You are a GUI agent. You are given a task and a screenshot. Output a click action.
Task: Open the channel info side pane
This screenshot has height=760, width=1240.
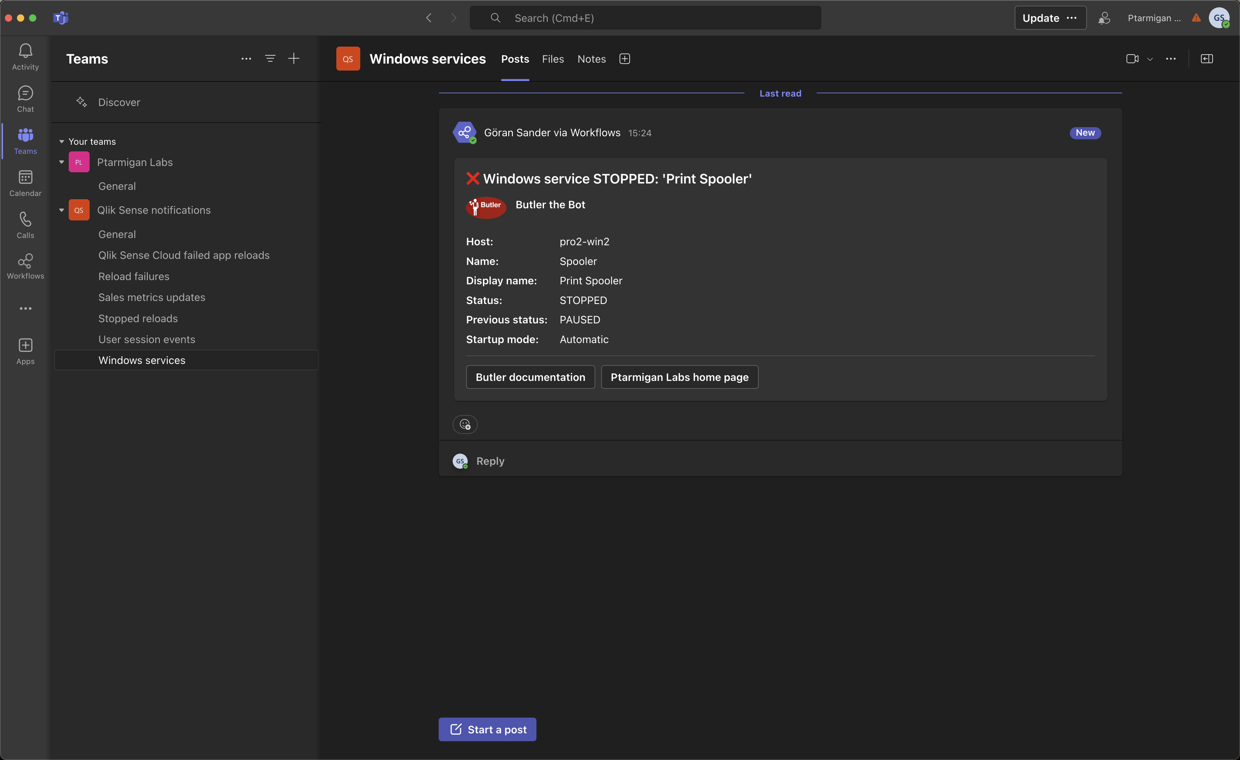[1207, 59]
